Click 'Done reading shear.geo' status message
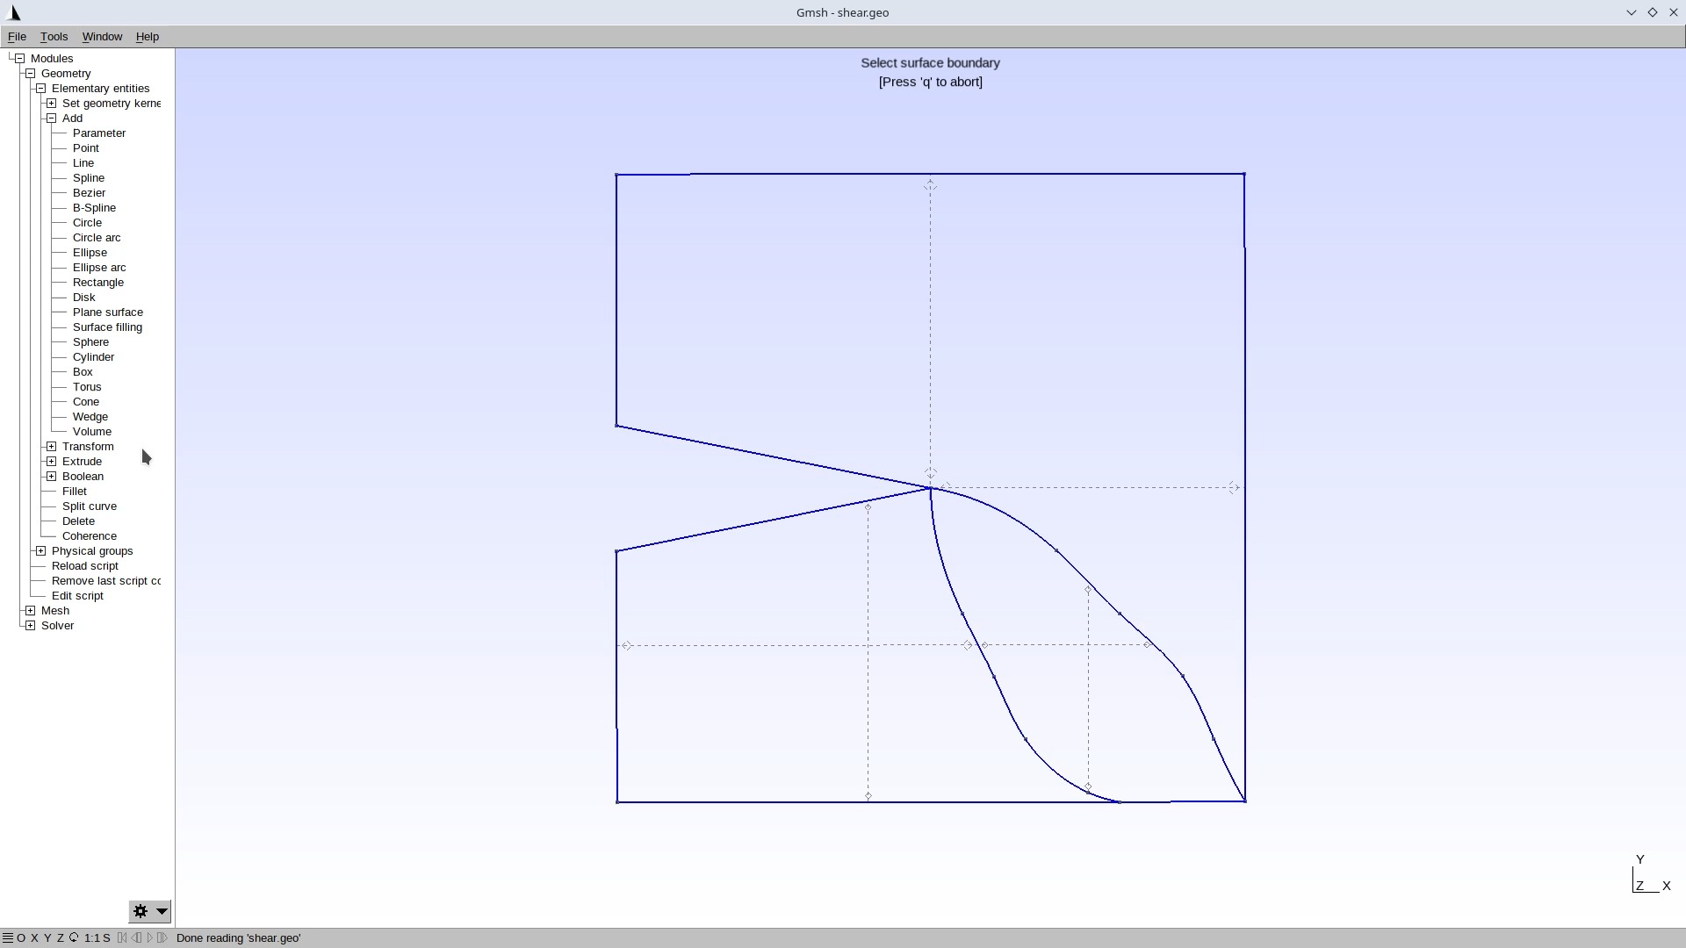 tap(239, 937)
